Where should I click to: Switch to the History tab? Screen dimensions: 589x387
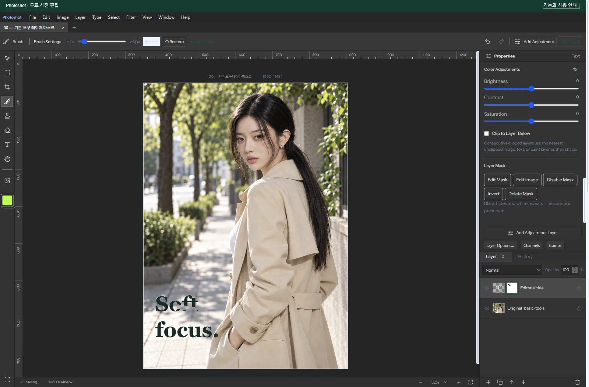[x=525, y=257]
